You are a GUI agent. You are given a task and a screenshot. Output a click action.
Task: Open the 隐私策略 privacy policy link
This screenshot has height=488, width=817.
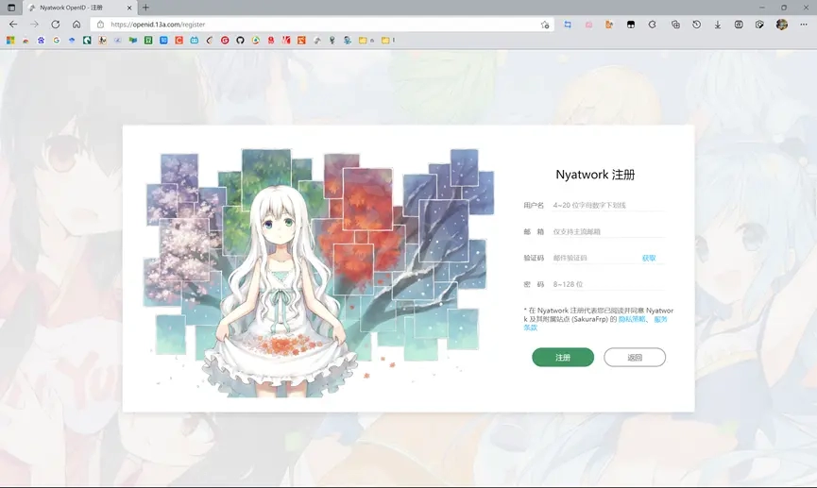tap(632, 319)
